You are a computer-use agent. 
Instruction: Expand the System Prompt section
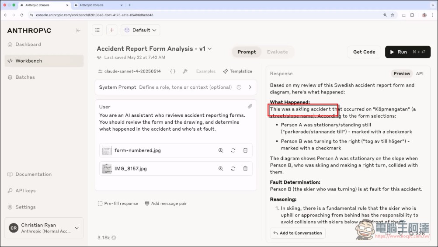coord(250,87)
